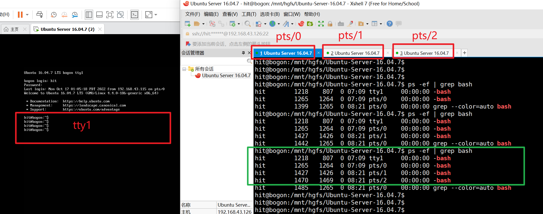543x214 pixels.
Task: Click Xshell's keyboard key mapping icon
Action: (x=341, y=24)
